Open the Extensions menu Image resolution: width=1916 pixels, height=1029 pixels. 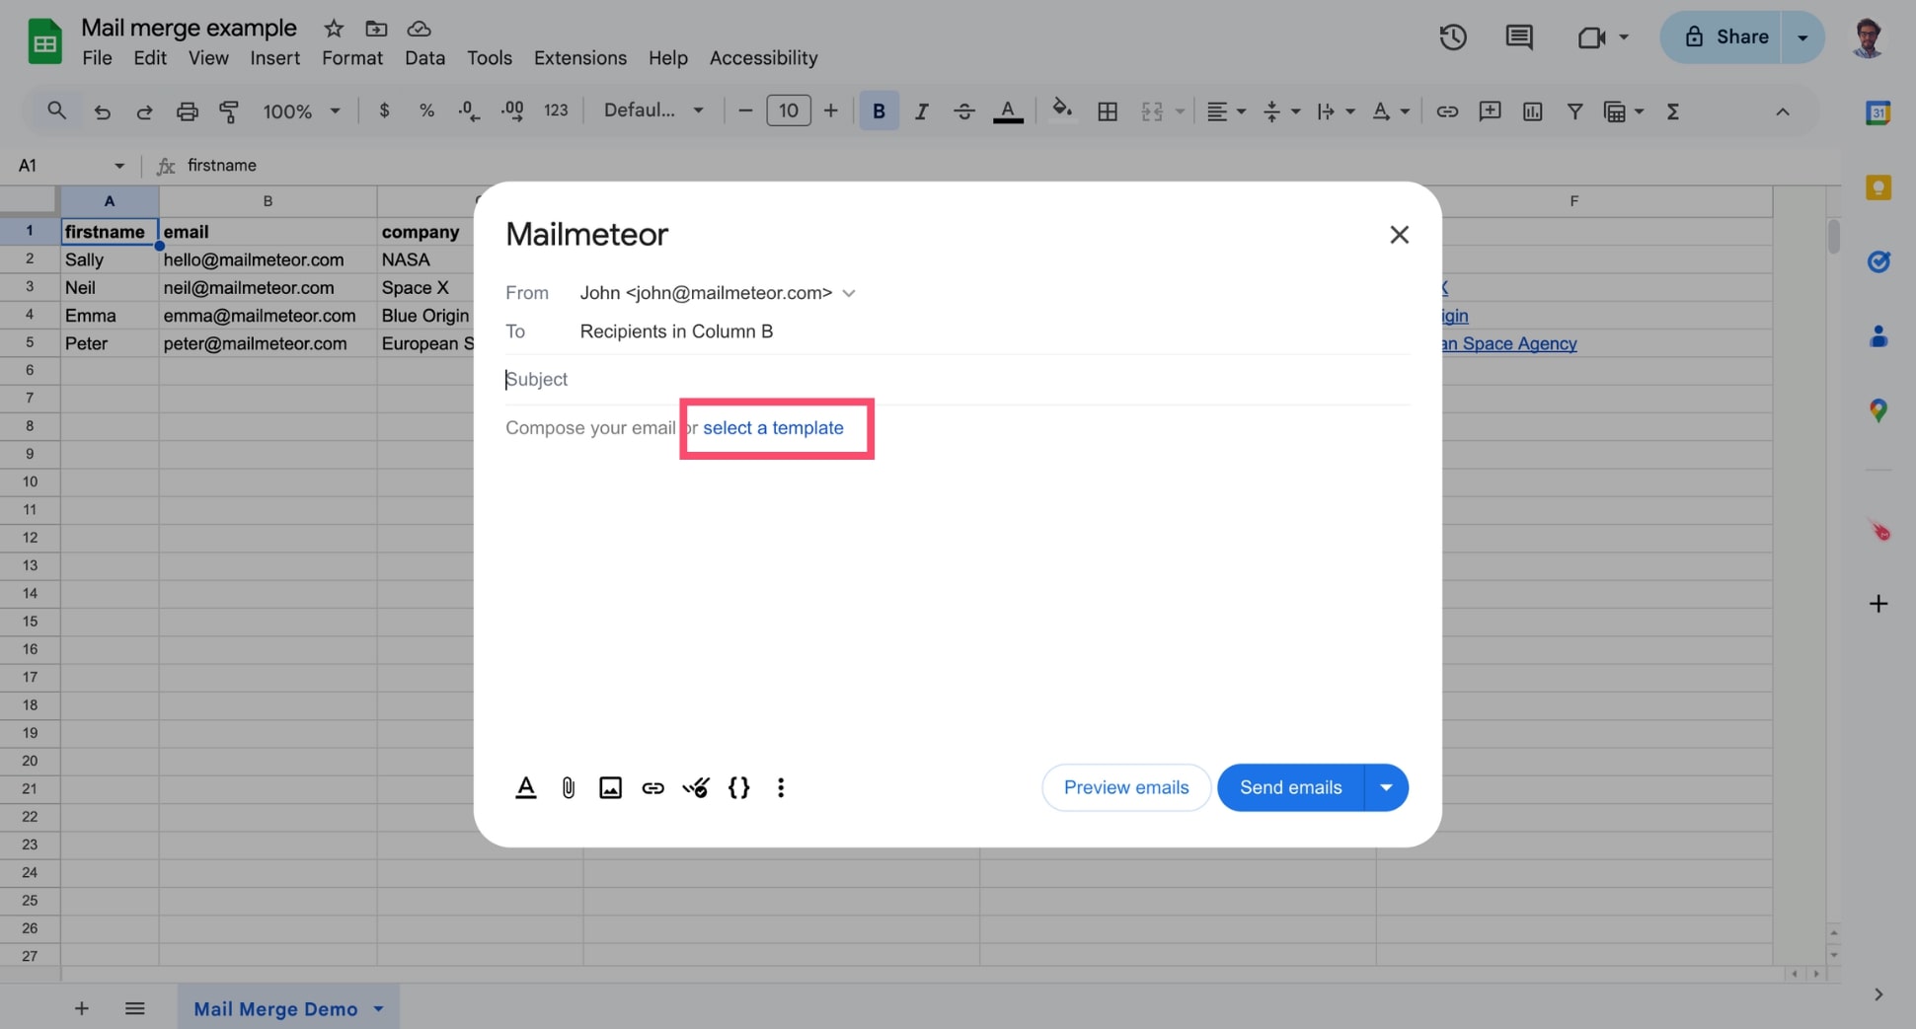pos(580,58)
